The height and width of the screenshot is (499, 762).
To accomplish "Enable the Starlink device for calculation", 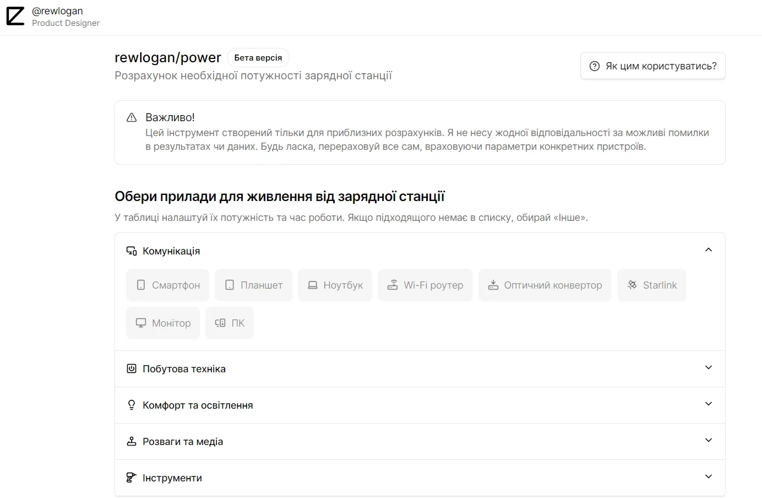I will click(652, 285).
